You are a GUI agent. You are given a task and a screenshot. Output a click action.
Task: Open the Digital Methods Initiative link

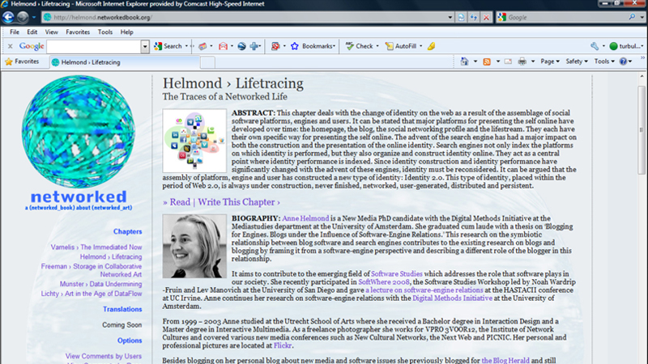point(452,298)
